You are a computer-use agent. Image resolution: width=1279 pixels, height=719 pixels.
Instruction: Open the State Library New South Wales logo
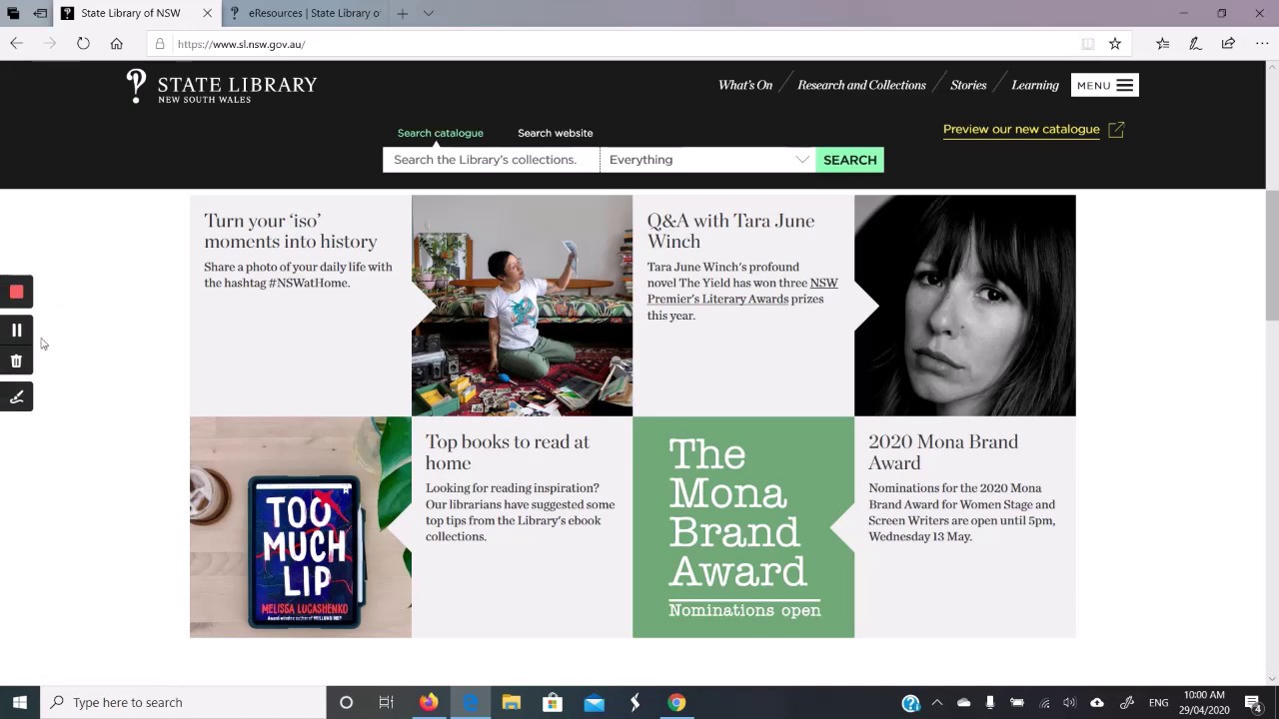coord(222,87)
